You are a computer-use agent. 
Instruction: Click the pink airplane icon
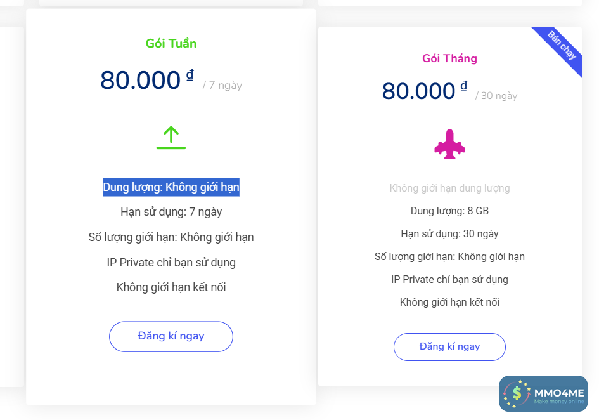449,145
